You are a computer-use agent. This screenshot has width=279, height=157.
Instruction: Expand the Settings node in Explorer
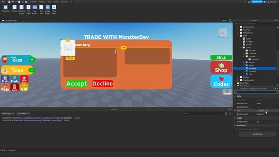click(x=238, y=77)
